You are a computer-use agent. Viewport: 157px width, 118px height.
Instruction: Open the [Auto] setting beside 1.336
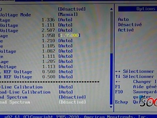click(65, 20)
